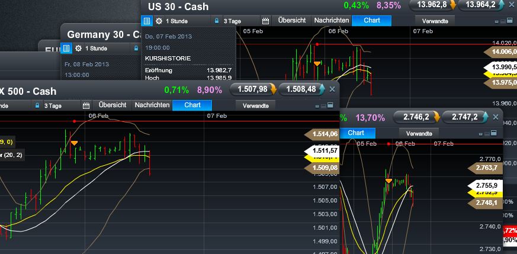517x254 pixels.
Task: Click the sell price 1.507,98 button
Action: tap(253, 89)
